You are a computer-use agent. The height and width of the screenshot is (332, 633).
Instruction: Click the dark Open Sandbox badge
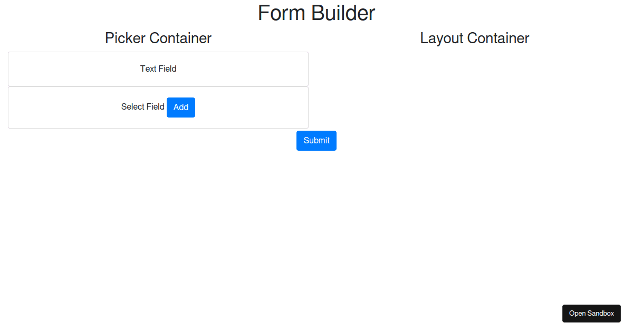[x=591, y=314]
